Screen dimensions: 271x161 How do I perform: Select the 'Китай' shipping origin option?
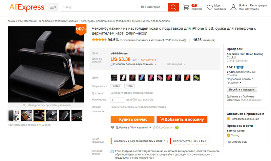(x=116, y=86)
